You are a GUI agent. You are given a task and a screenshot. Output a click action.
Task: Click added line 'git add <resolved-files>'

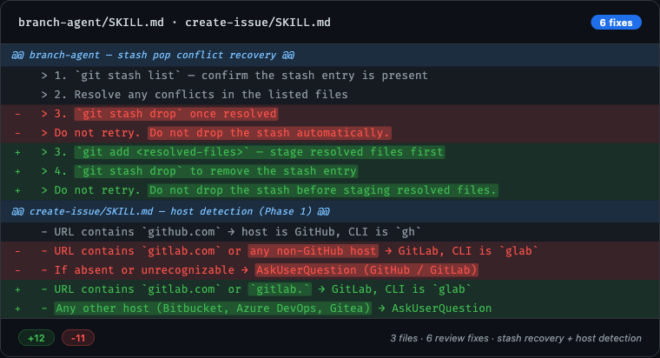[330, 152]
